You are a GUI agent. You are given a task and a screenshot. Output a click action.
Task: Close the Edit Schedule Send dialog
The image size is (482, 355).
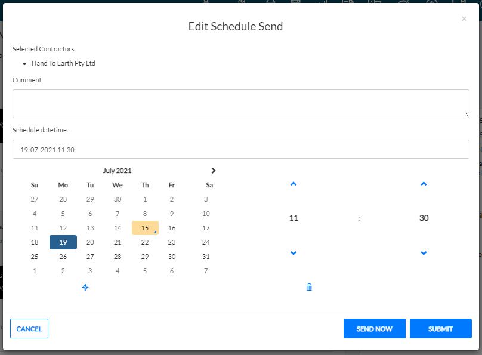coord(464,19)
